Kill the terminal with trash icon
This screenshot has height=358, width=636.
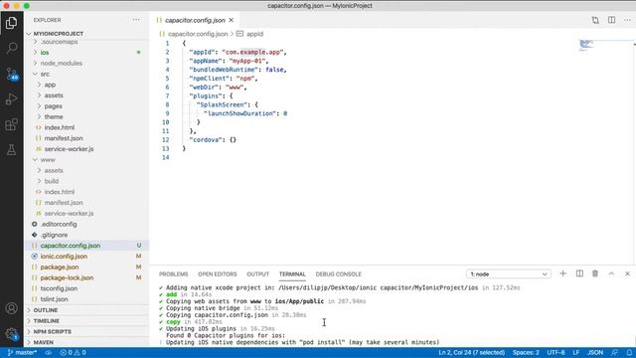(x=595, y=274)
